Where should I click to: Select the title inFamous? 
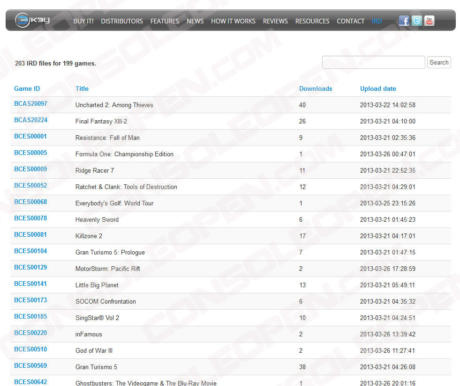point(89,335)
